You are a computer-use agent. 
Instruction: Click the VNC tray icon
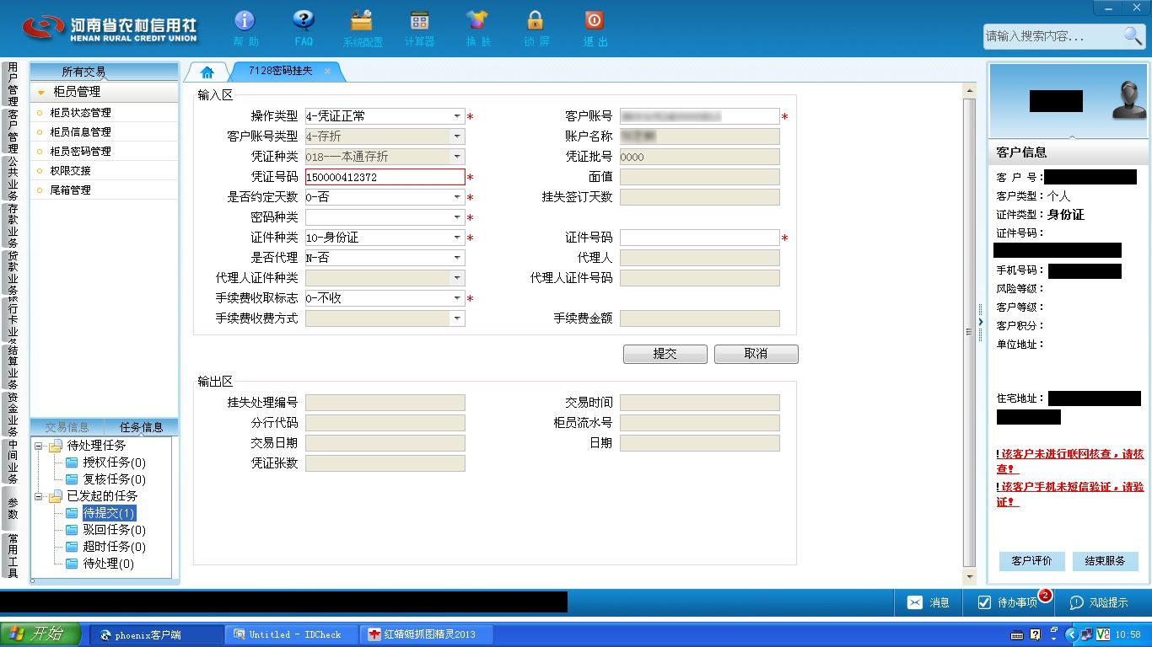(1103, 634)
